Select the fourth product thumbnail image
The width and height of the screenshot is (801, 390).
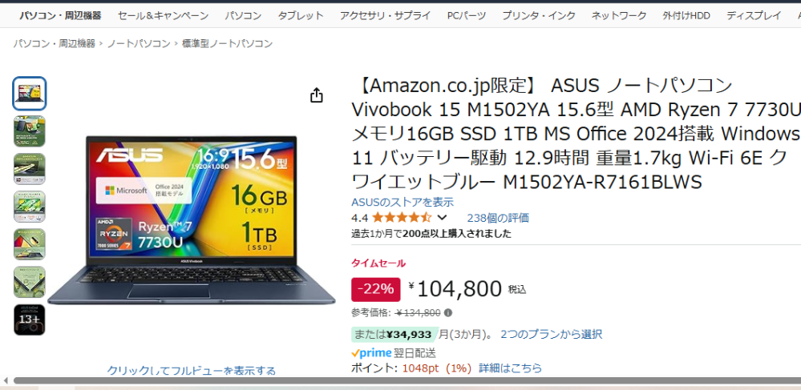point(29,207)
